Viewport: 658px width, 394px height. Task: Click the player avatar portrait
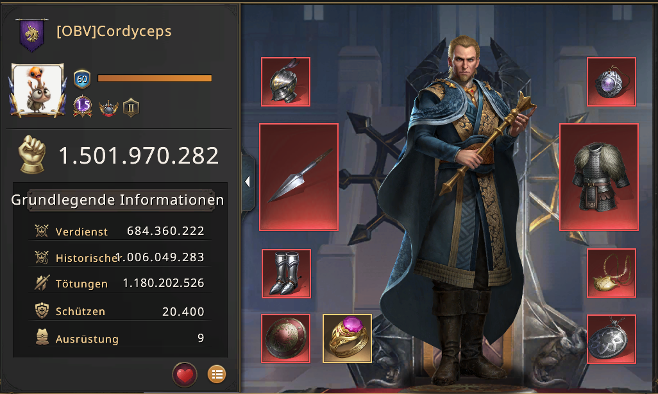38,89
